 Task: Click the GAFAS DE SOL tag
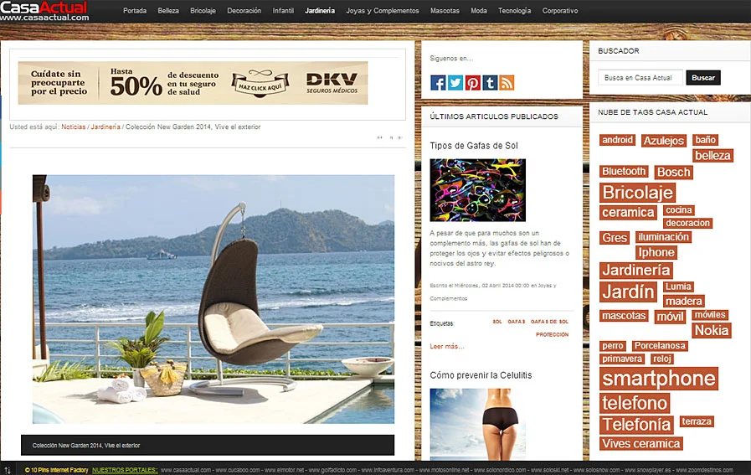click(549, 322)
